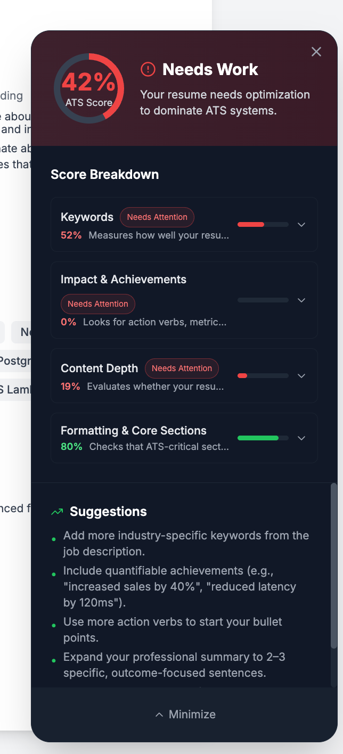Expand the Content Depth section
Screen dimensions: 343x754
click(301, 375)
